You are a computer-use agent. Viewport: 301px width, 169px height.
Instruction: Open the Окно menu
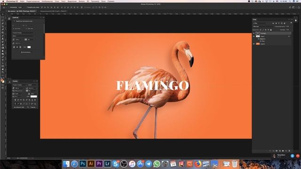pyautogui.click(x=103, y=1)
